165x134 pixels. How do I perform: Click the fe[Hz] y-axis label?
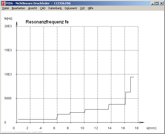[8, 18]
